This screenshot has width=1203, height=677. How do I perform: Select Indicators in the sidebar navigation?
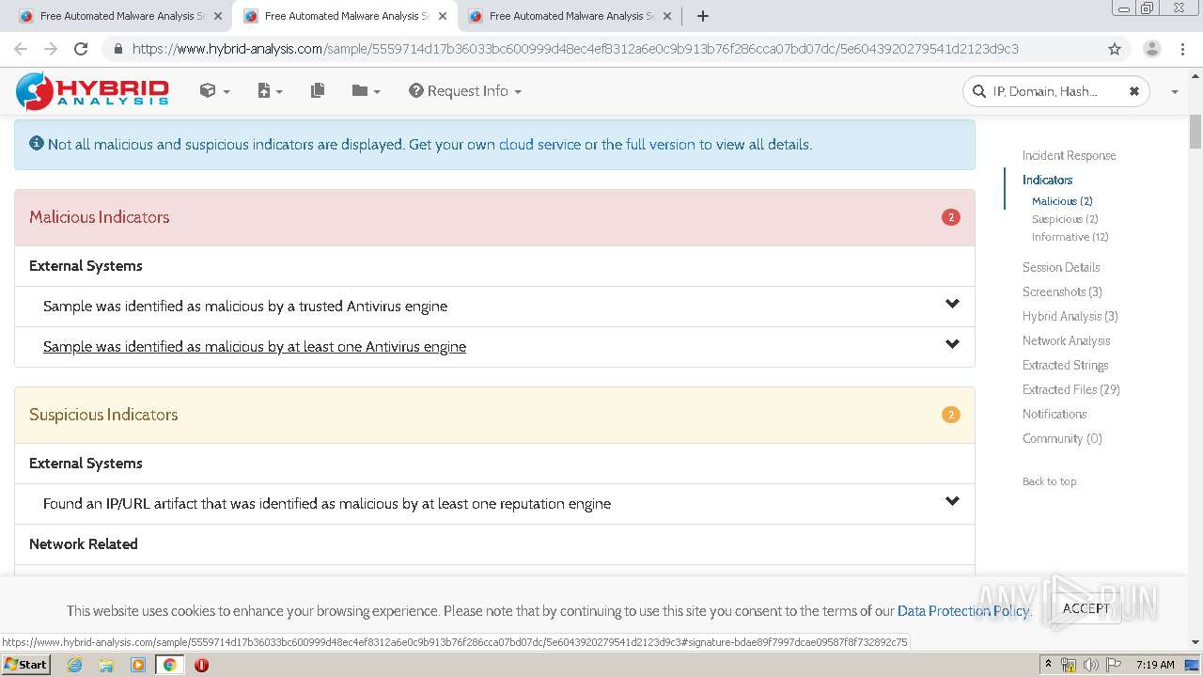tap(1047, 180)
